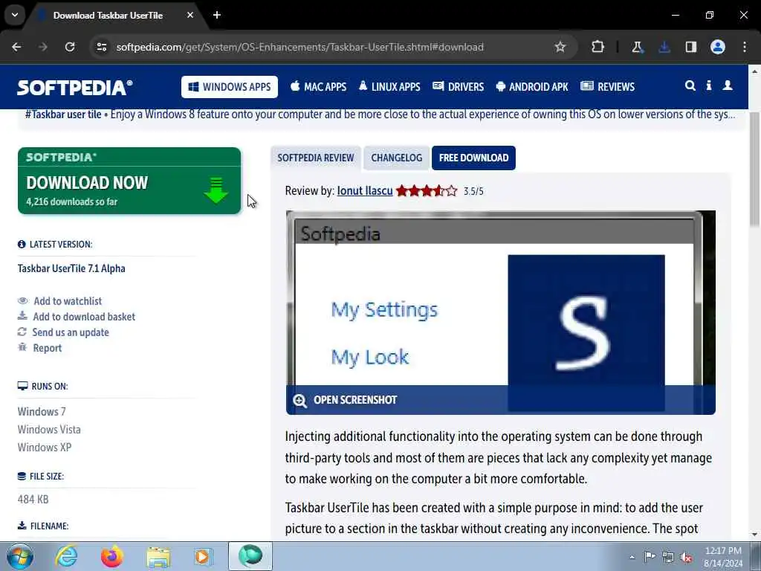
Task: Click the muted volume tray icon
Action: pyautogui.click(x=686, y=557)
